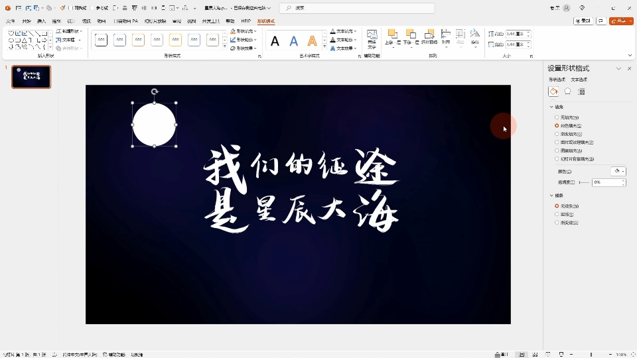This screenshot has width=637, height=358.
Task: Open Size & Properties icon in format pane
Action: 581,91
